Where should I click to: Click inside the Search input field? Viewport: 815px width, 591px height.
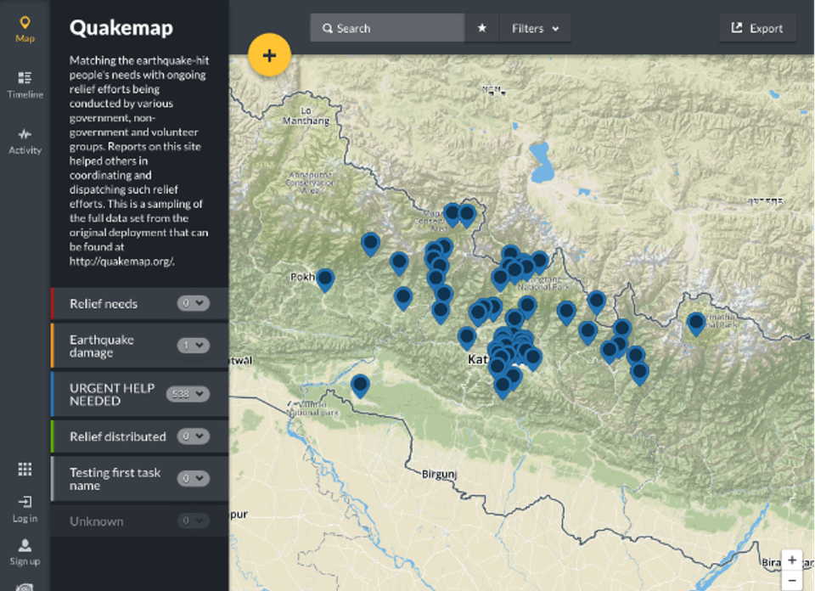(x=391, y=27)
